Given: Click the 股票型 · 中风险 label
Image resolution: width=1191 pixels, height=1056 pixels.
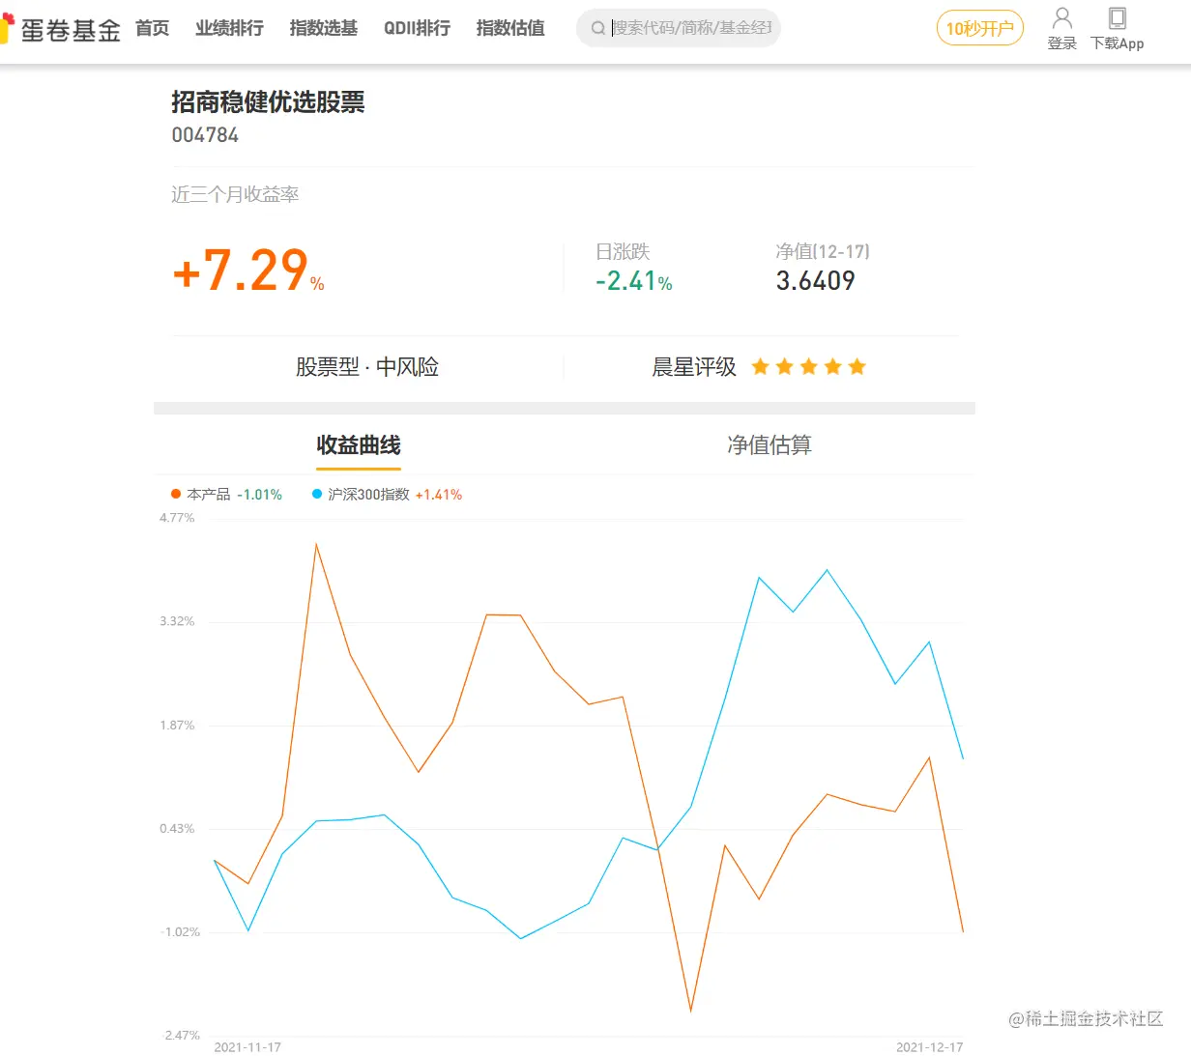Looking at the screenshot, I should [x=367, y=367].
